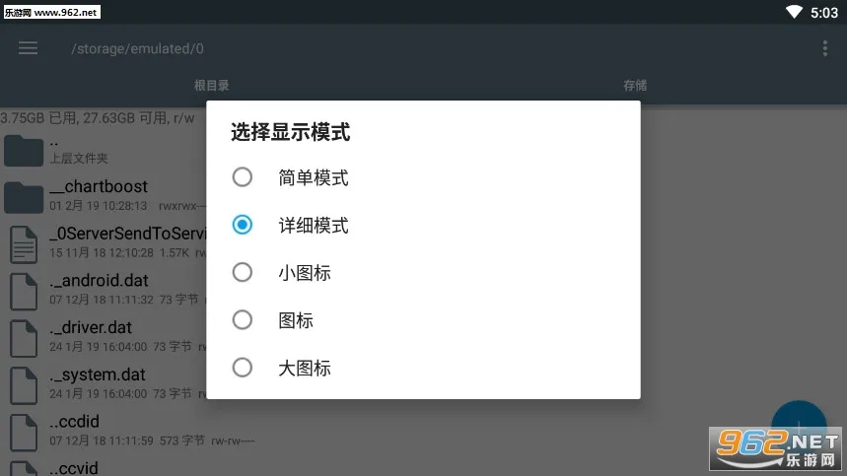Select the 详细模式 radio button
Screen dimensions: 847x476
coord(243,226)
